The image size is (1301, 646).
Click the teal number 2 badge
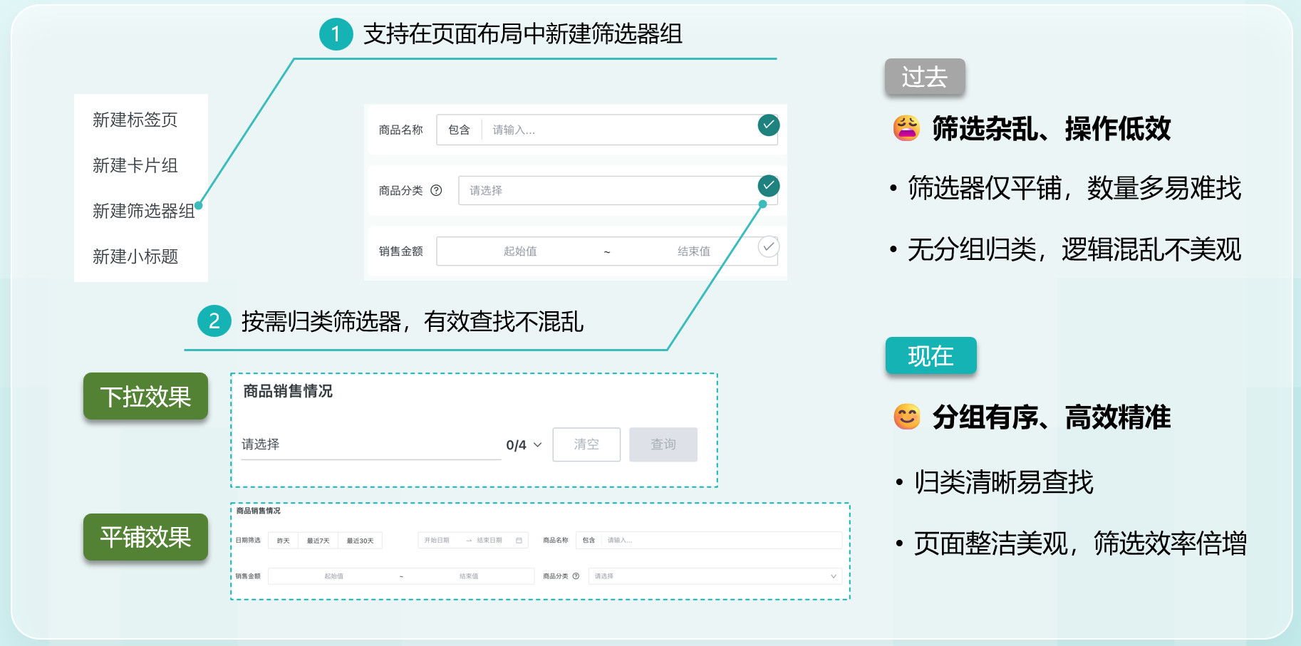point(214,321)
